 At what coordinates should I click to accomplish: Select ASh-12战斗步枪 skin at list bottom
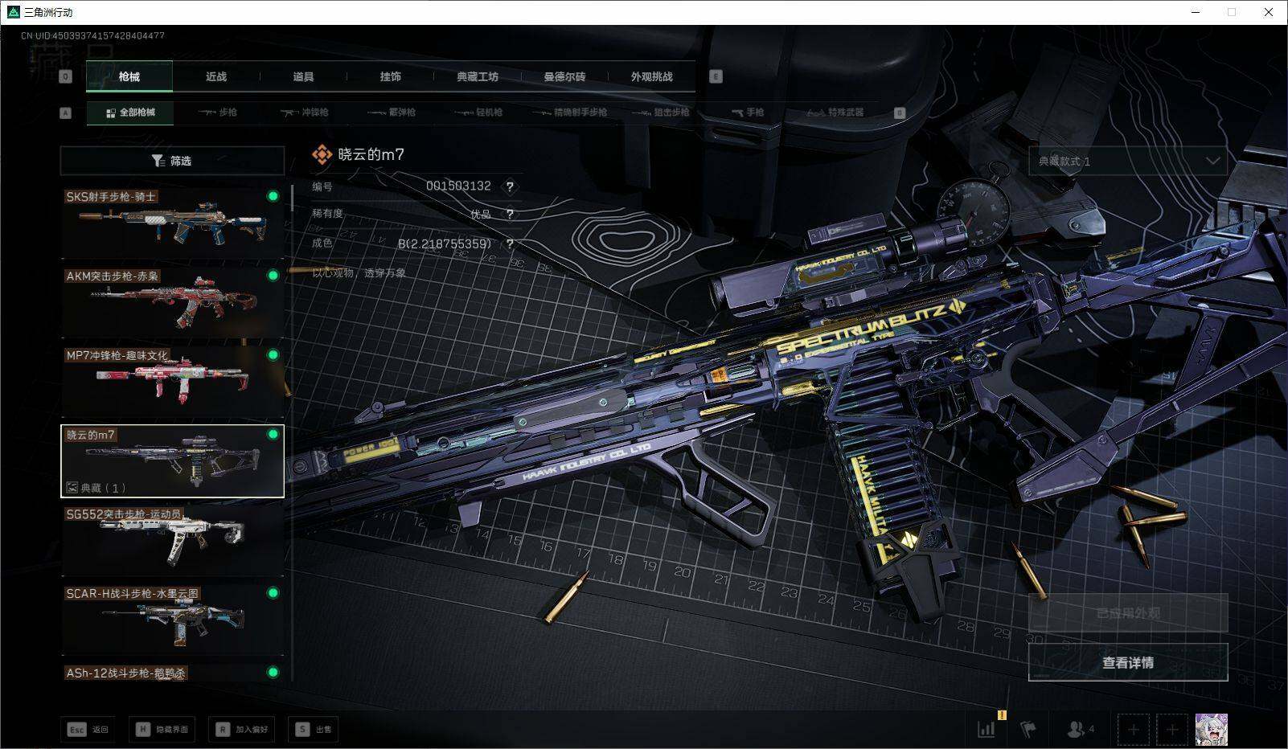pos(172,673)
